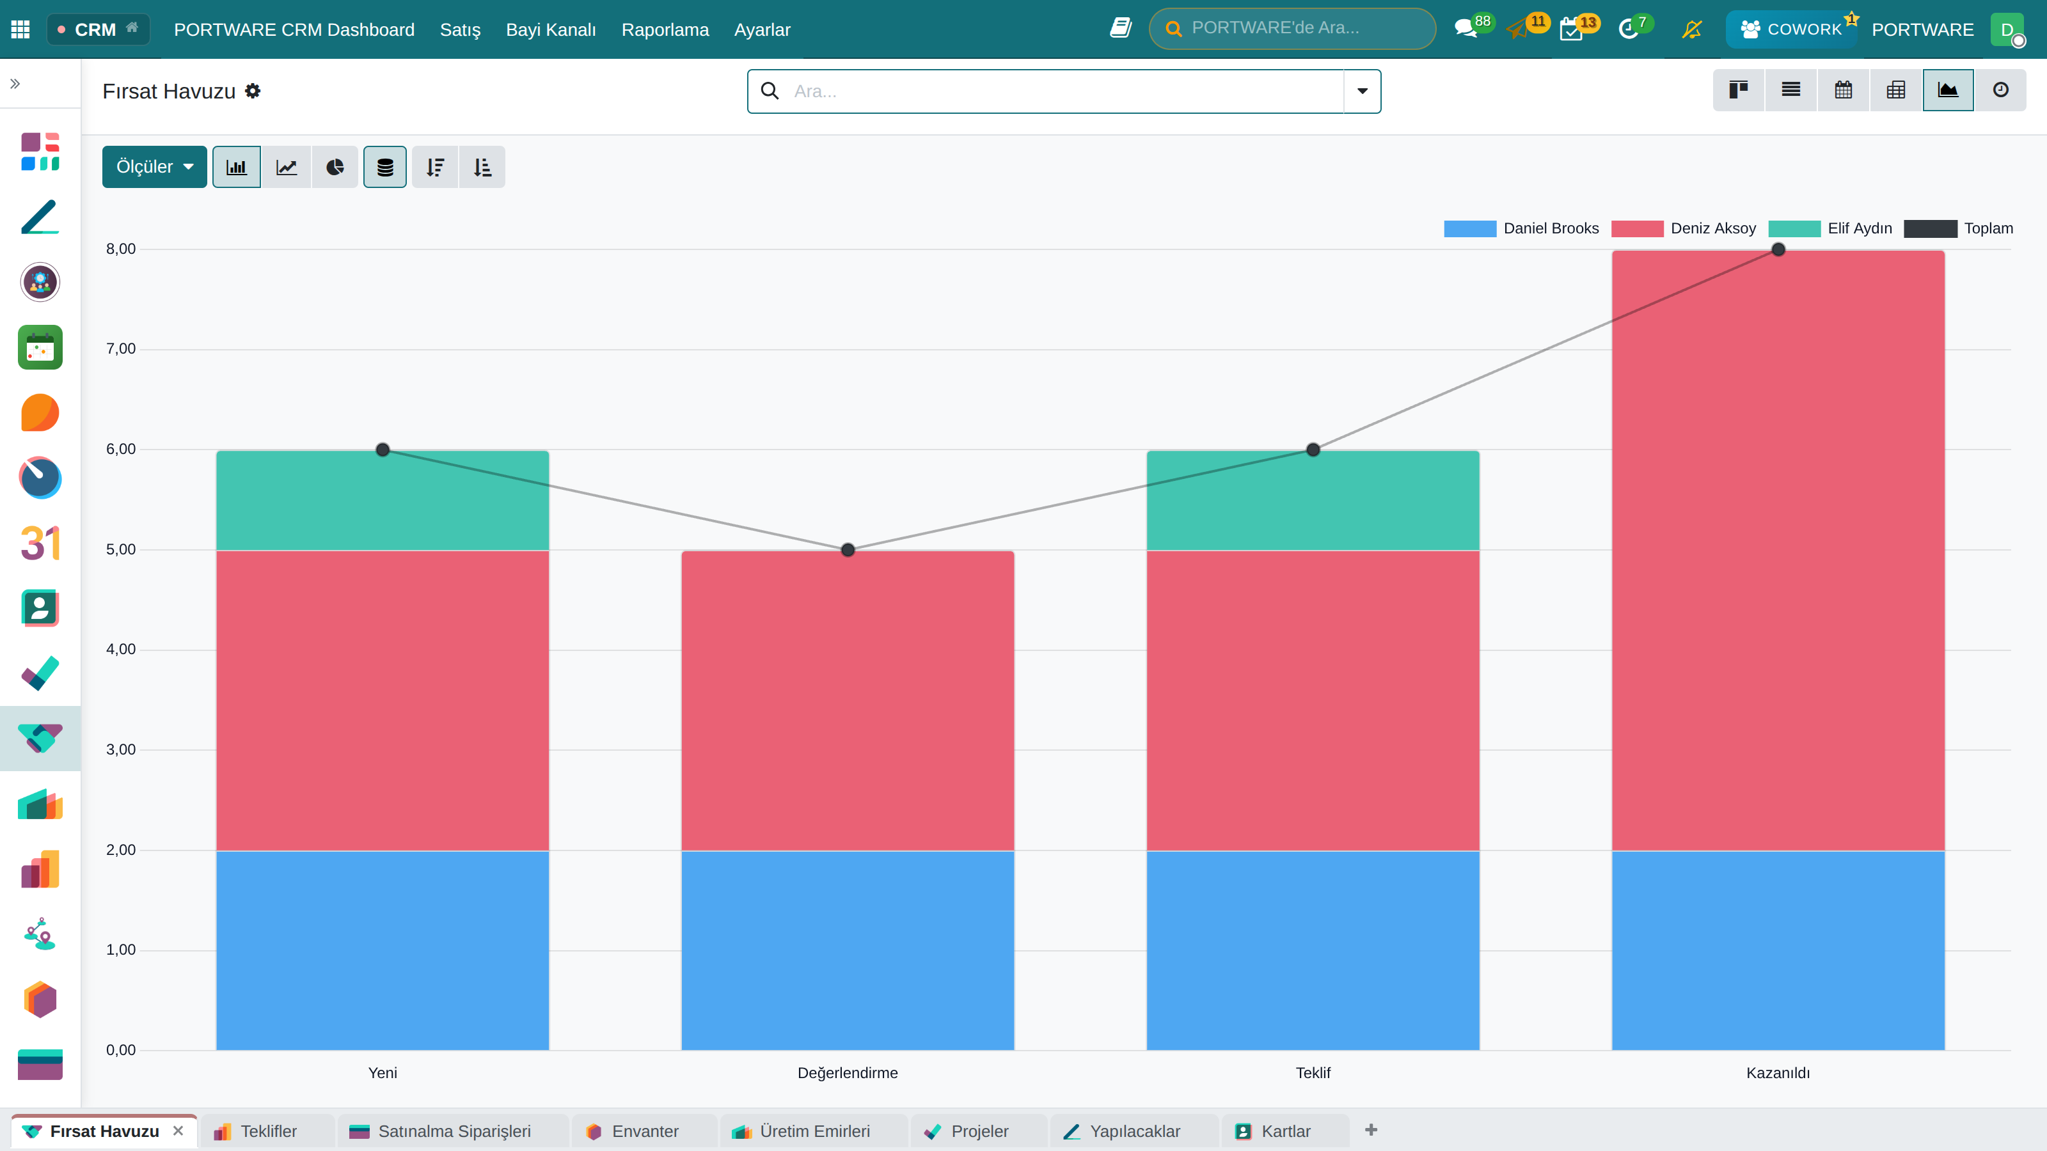The height and width of the screenshot is (1151, 2047).
Task: Open Fırsat Havuzu settings gear
Action: [x=253, y=91]
